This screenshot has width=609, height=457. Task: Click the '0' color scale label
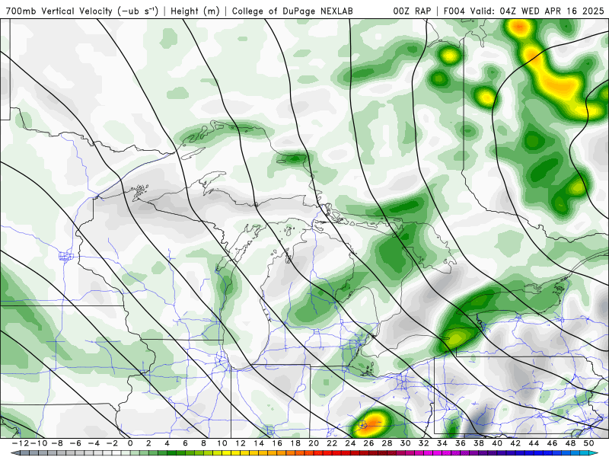(x=130, y=443)
